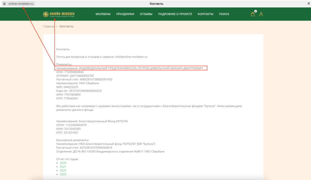Click Наименование: Благотворительный Фонд КУПОЛА line

click(x=92, y=121)
